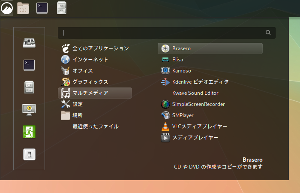This screenshot has width=300, height=193.
Task: Launch Brasero disc burner
Action: [x=210, y=48]
